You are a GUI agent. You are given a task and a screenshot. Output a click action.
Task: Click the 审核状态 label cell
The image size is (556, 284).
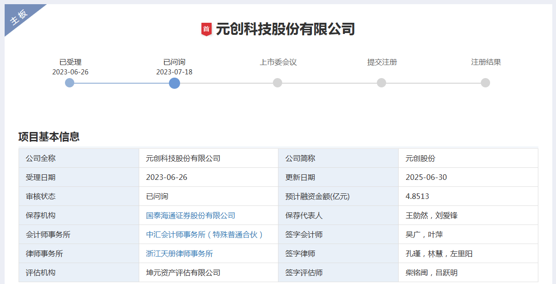point(79,196)
